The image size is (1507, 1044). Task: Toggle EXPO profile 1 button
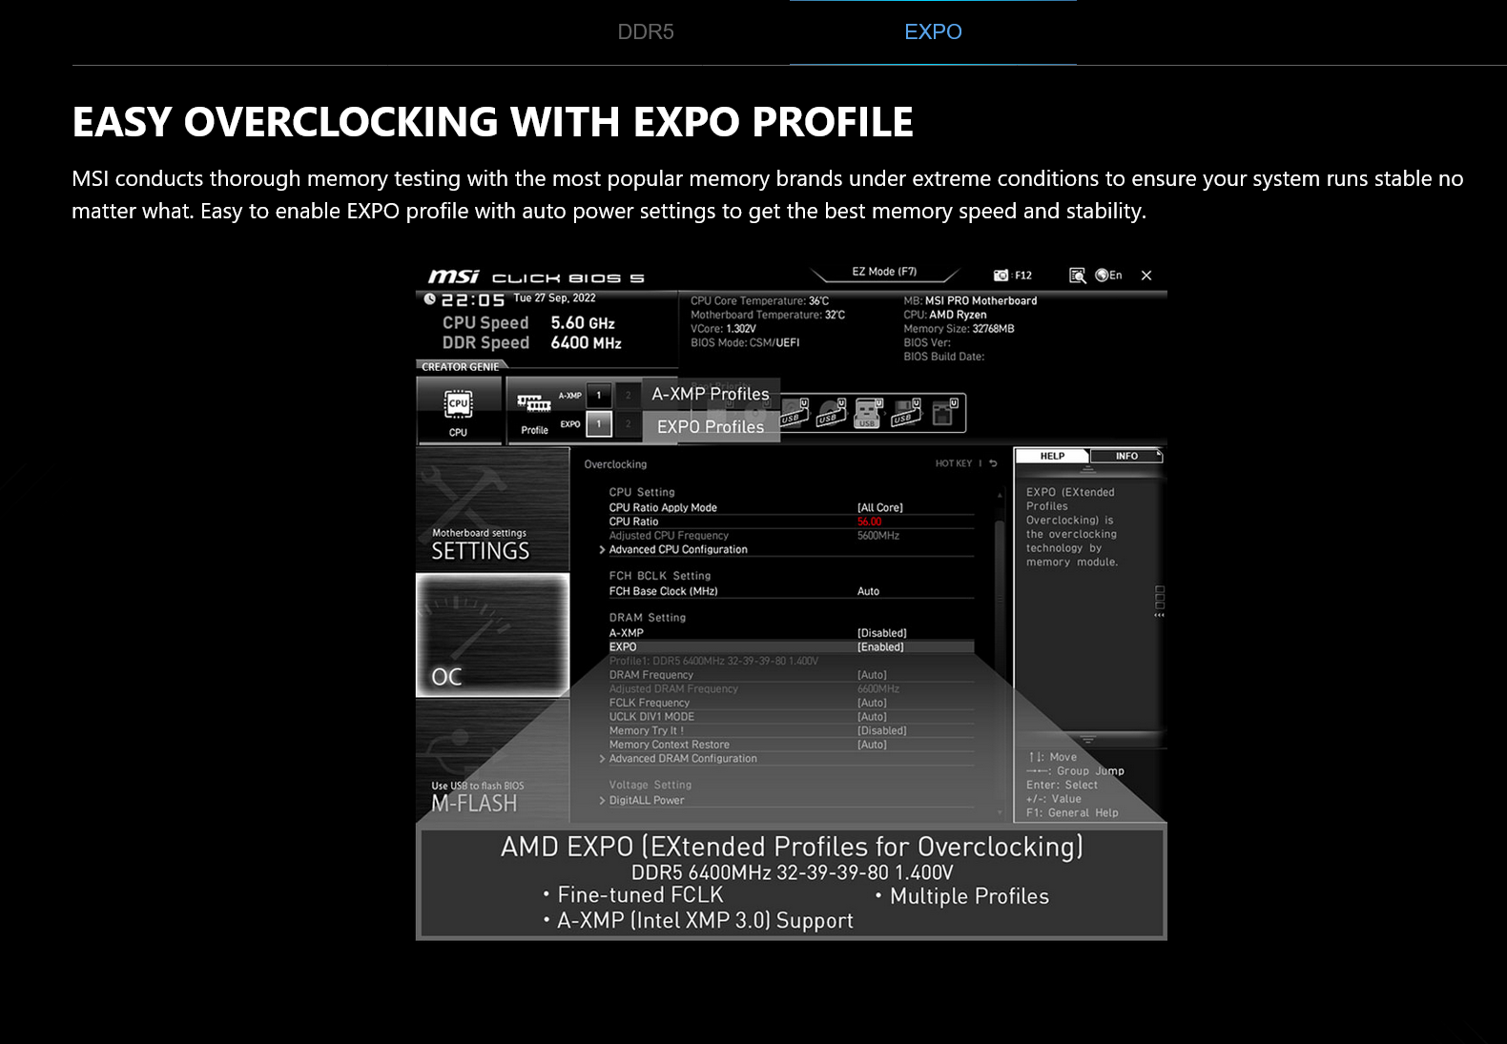click(599, 424)
